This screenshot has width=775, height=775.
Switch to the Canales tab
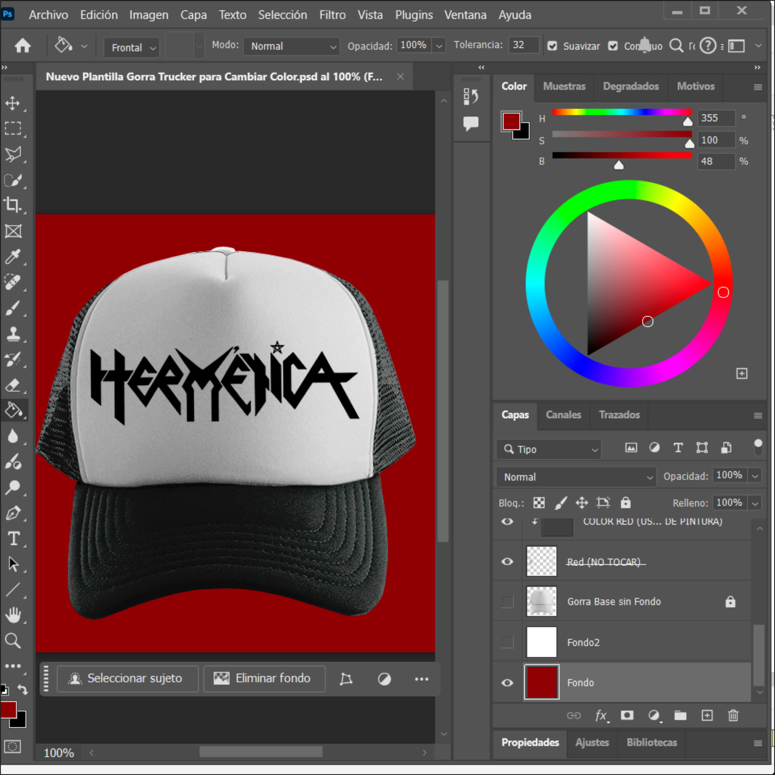tap(563, 415)
